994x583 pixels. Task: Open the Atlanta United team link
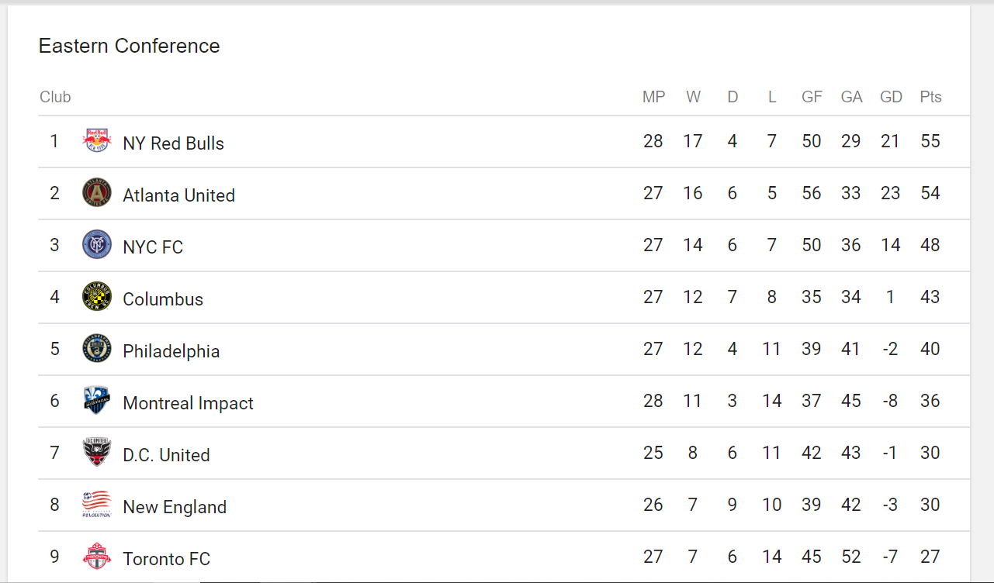pyautogui.click(x=178, y=195)
